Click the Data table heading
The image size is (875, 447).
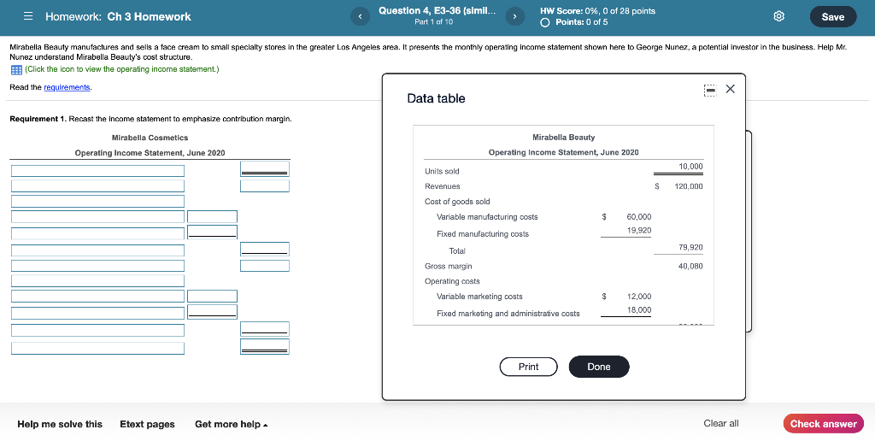[x=436, y=98]
